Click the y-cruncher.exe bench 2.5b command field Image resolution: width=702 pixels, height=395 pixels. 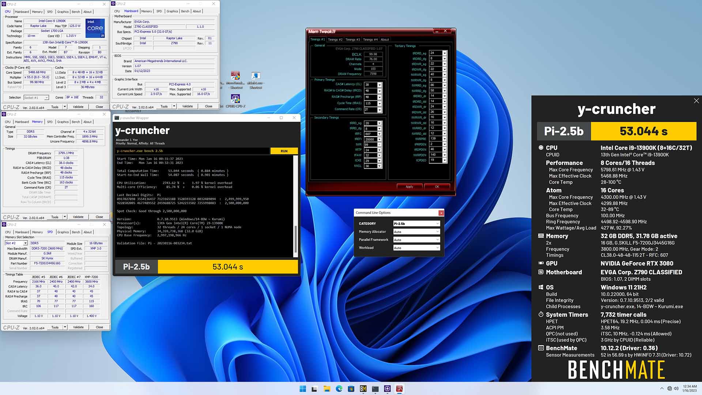[192, 151]
